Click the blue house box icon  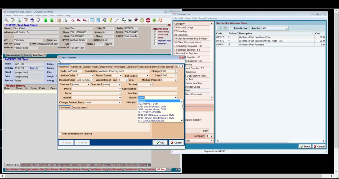(x=32, y=20)
